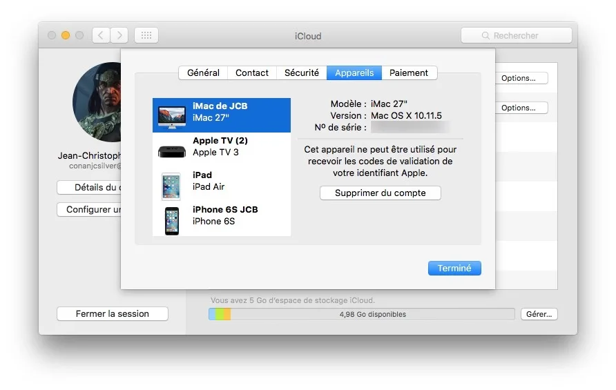
Task: Click the blurred serial number field
Action: tap(409, 127)
